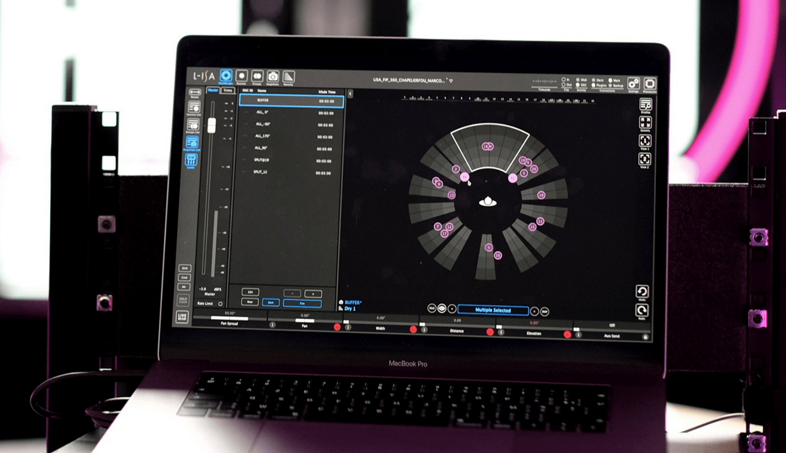Show the Sources List panel
This screenshot has width=786, height=453.
pyautogui.click(x=194, y=108)
